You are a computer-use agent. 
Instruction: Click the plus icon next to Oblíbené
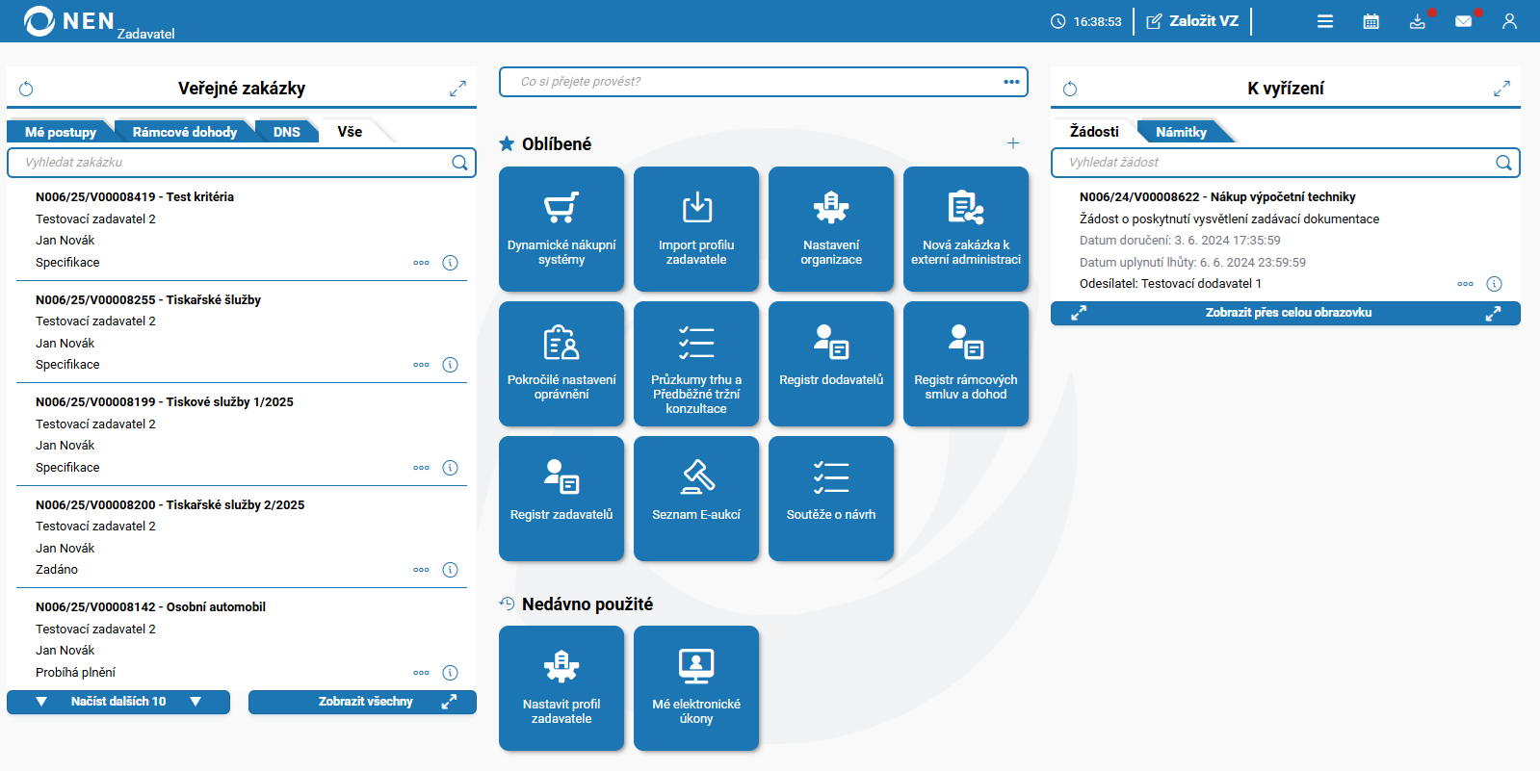coord(1013,143)
